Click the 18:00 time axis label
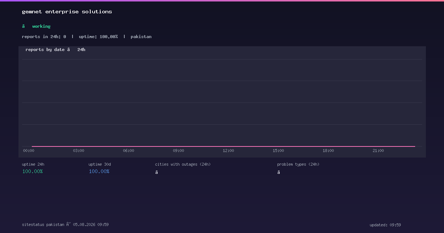The width and height of the screenshot is (444, 233). pos(328,151)
